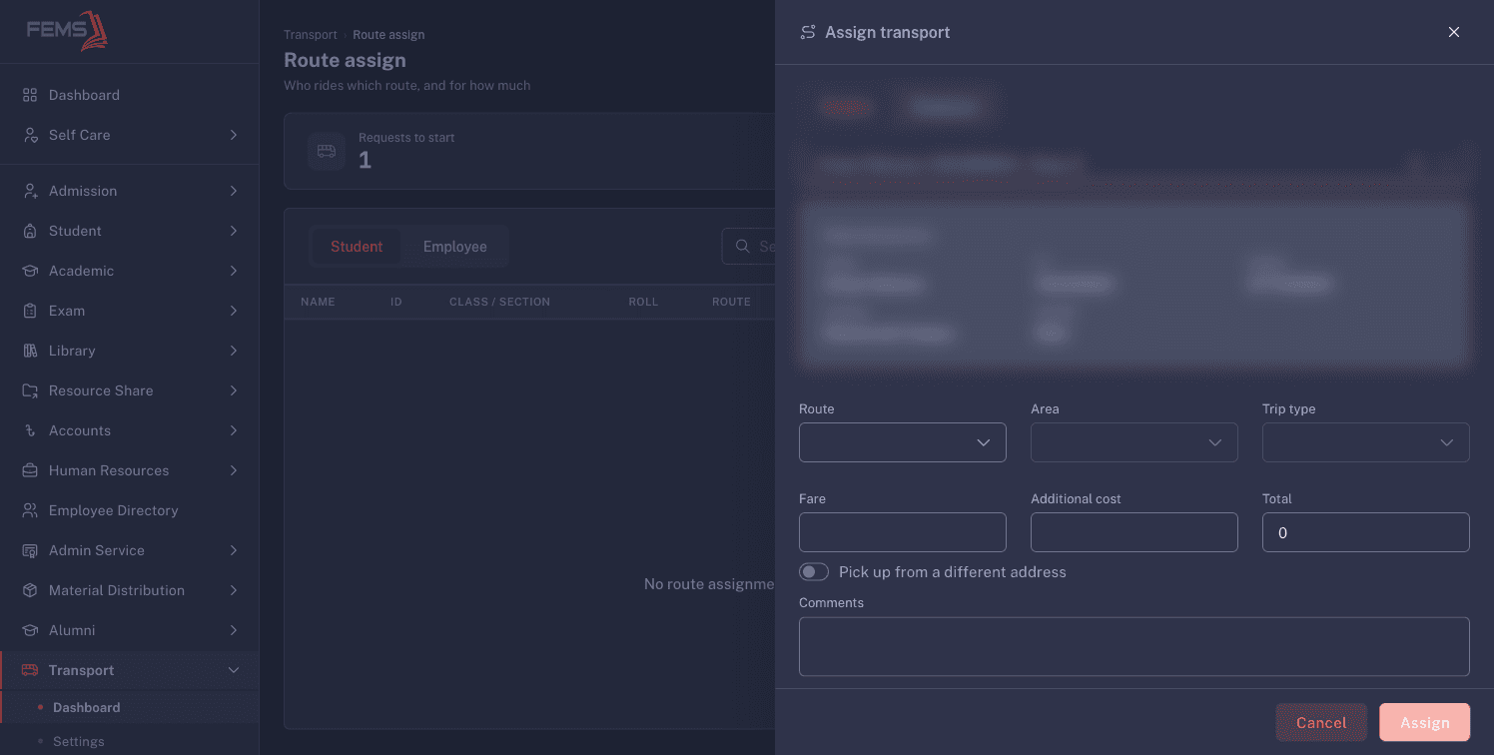
Task: Click the ROUTE column header
Action: 731,302
